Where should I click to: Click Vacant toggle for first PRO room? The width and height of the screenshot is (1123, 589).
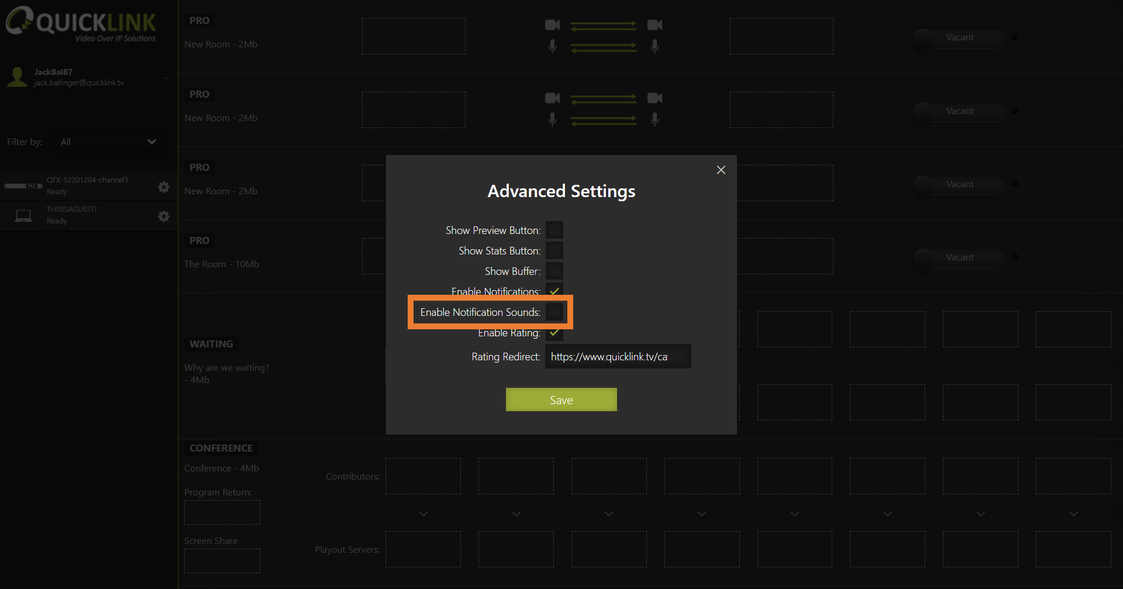(x=958, y=37)
